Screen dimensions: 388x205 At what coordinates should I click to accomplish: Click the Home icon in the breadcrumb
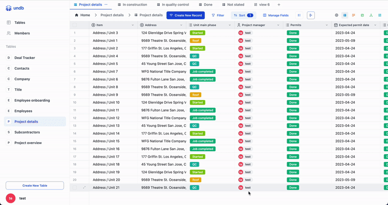tap(77, 15)
